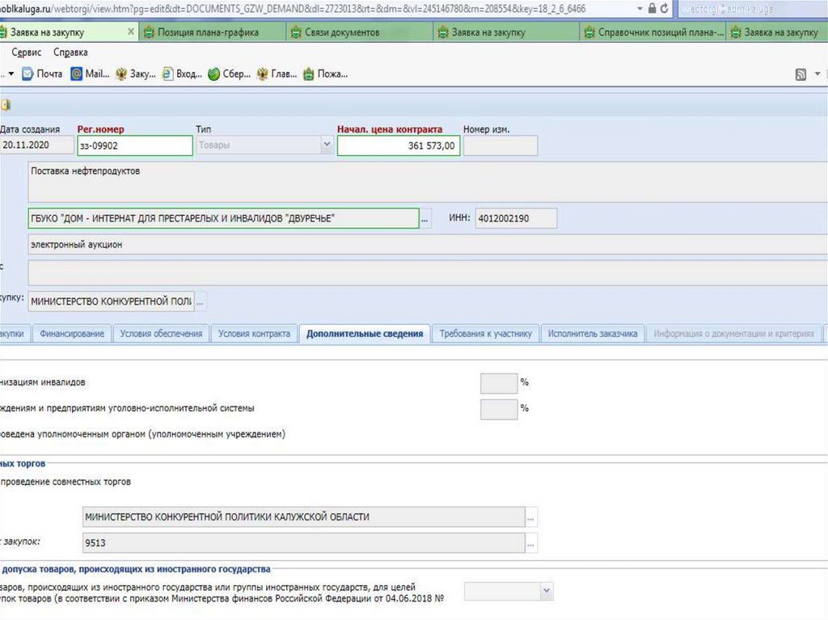Reload the page from address bar
828x620 pixels.
(665, 8)
